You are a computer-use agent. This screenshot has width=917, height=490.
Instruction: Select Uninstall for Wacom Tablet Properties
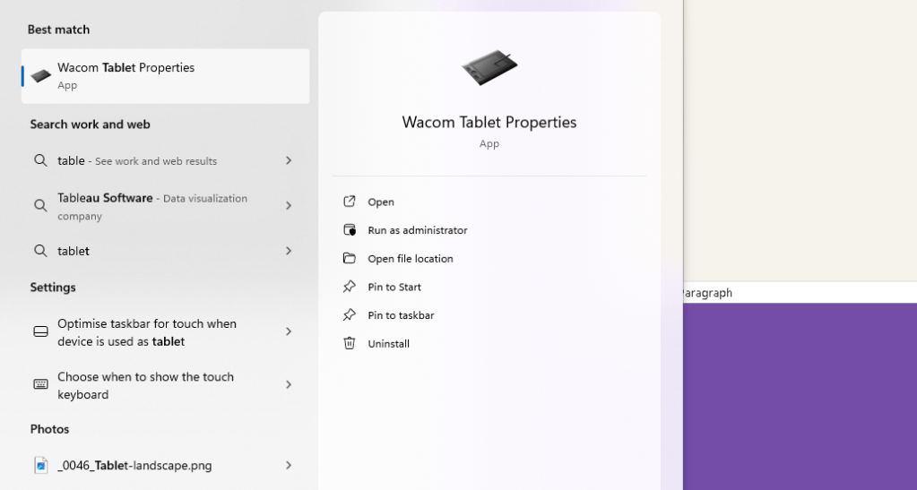pos(388,344)
